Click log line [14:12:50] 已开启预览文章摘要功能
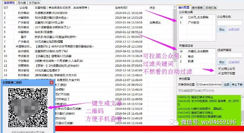 199,116
